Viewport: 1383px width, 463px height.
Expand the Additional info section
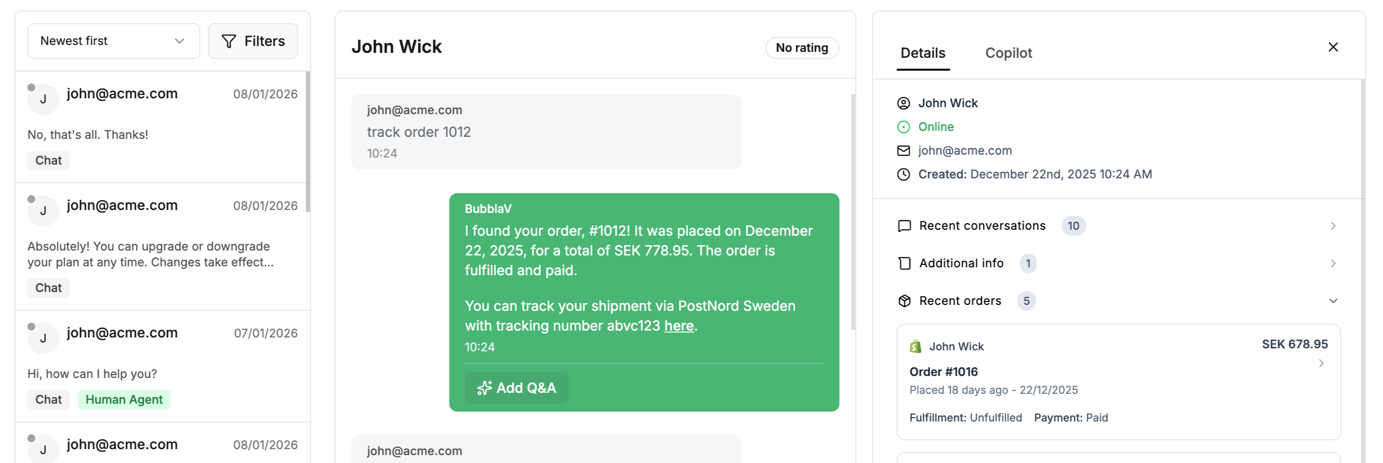pos(1333,263)
